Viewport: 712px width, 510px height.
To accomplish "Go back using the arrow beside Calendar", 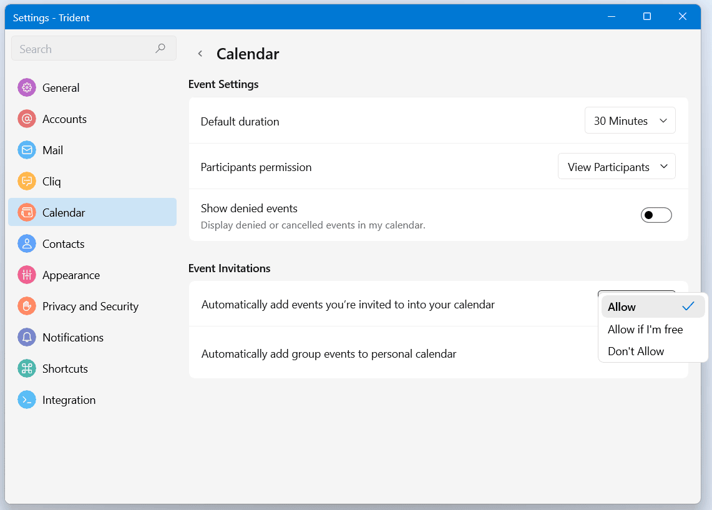I will pyautogui.click(x=200, y=54).
